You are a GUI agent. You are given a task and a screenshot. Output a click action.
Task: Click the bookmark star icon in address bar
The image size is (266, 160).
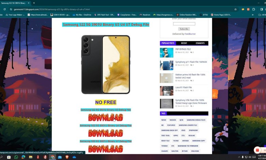pos(235,9)
